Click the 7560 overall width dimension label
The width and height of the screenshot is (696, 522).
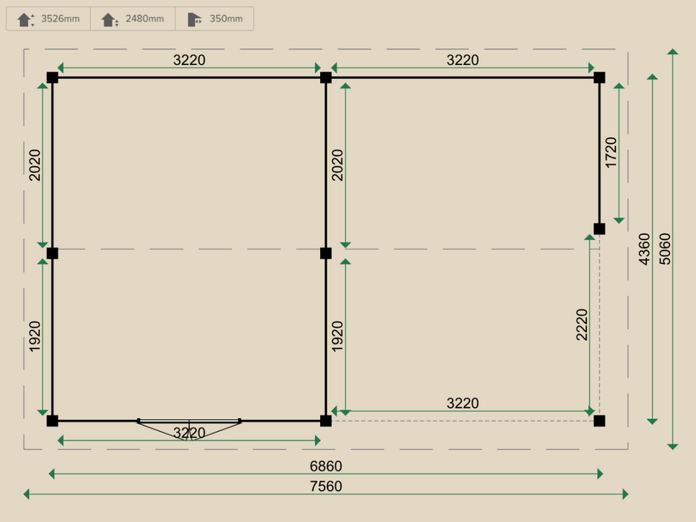pyautogui.click(x=325, y=486)
